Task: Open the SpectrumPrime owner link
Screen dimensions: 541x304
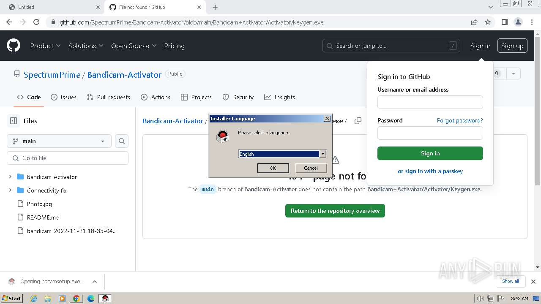Action: (52, 75)
